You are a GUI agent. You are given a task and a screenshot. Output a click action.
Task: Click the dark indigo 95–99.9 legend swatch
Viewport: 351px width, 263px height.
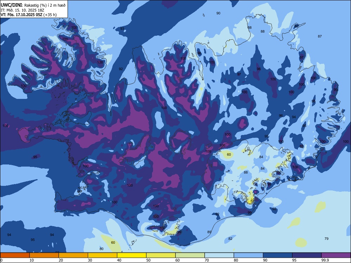click(307, 255)
